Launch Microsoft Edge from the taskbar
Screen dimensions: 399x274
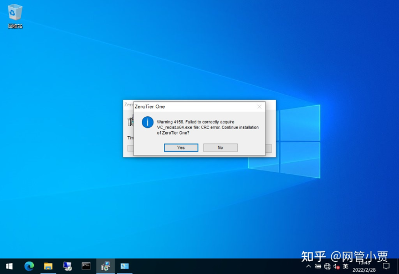pyautogui.click(x=29, y=266)
